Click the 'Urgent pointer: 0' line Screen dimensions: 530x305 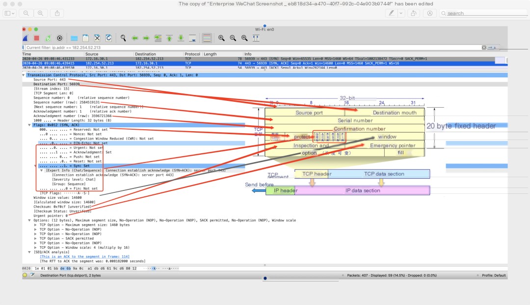(51, 216)
